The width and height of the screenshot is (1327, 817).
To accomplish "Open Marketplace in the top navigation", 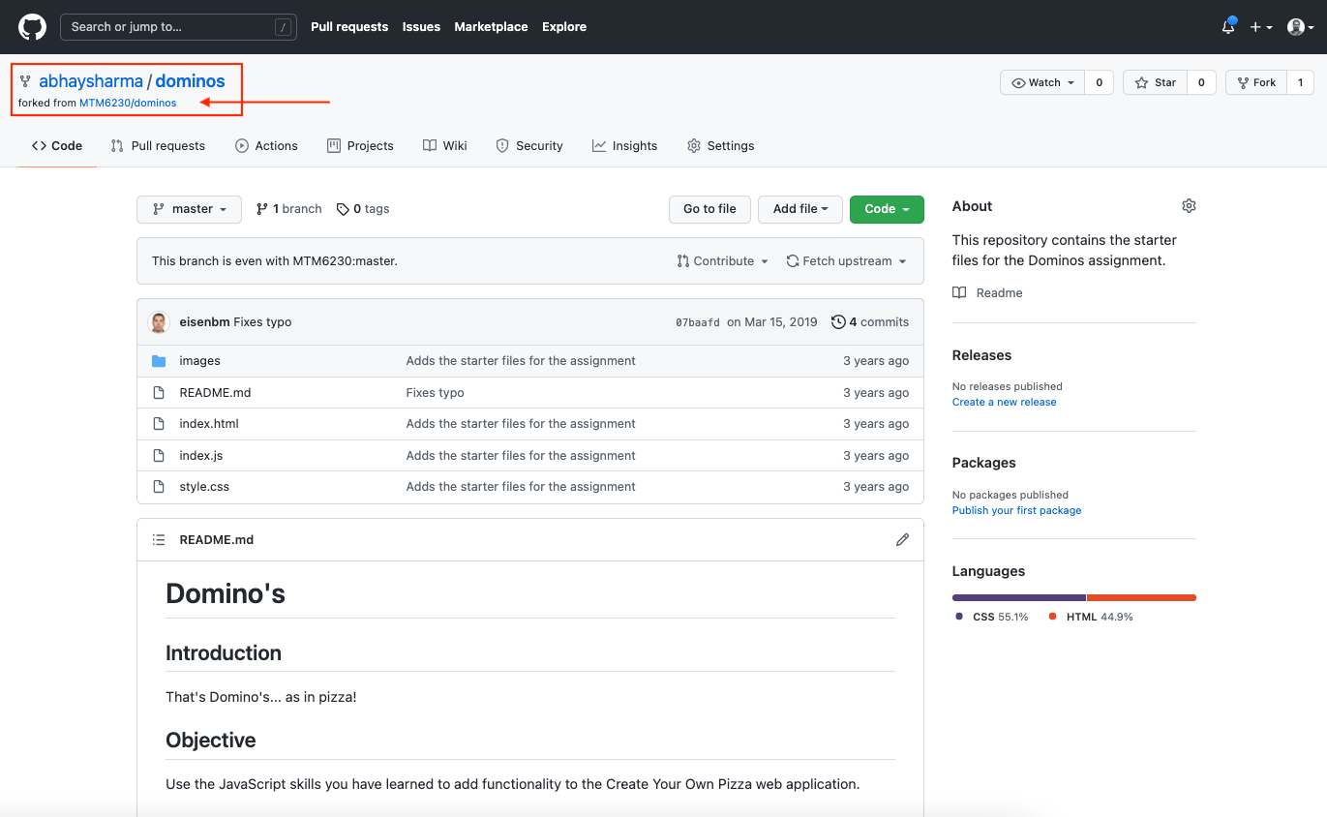I will click(491, 27).
